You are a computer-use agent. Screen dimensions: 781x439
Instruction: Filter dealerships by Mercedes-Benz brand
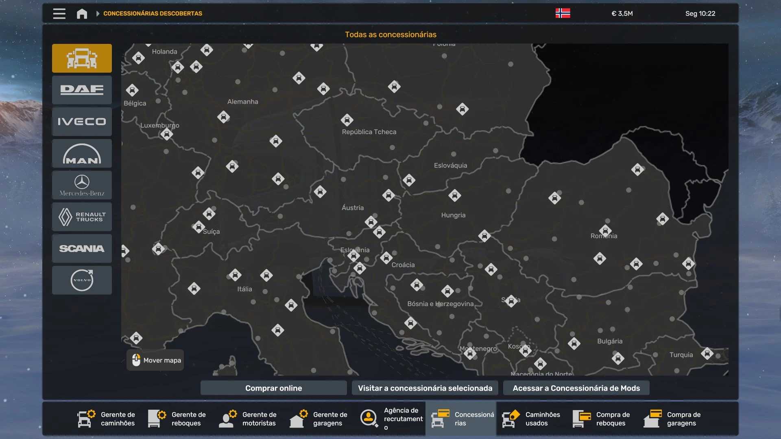click(82, 185)
